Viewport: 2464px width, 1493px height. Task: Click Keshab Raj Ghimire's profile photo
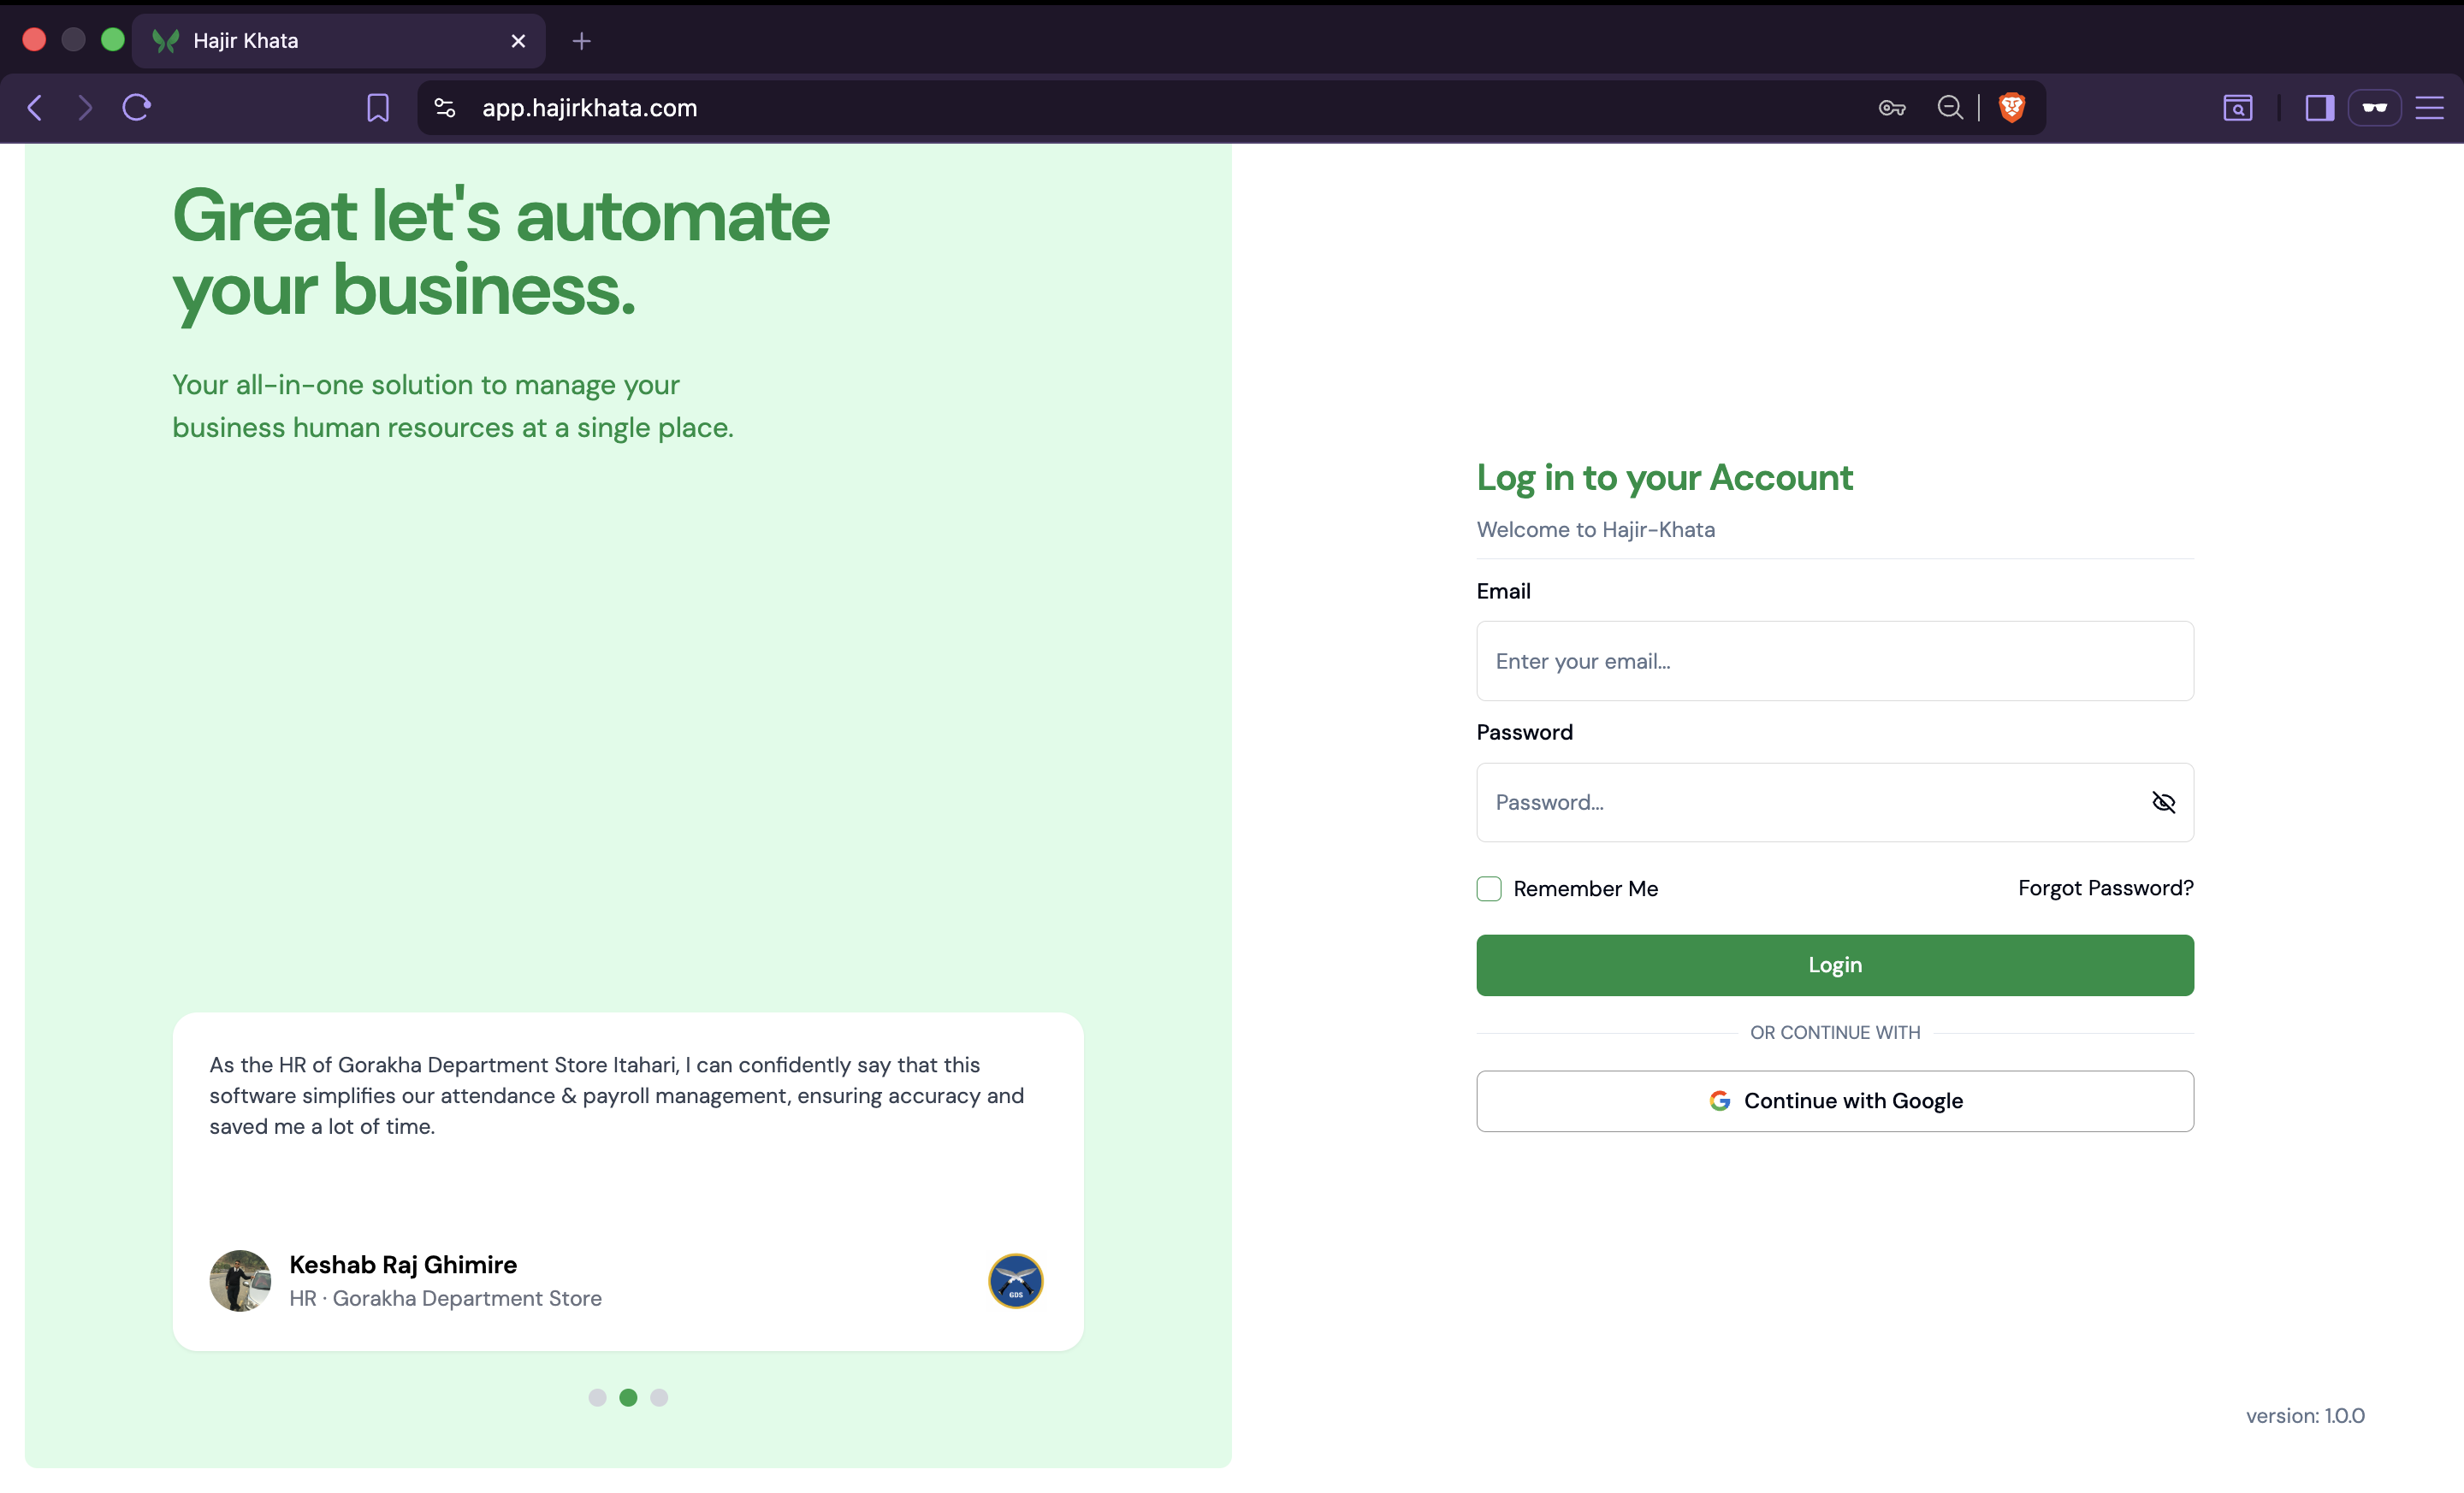[240, 1280]
